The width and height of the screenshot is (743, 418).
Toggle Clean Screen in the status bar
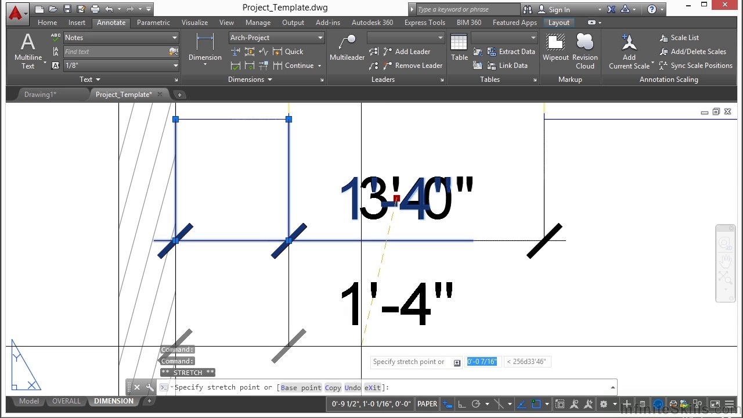click(x=716, y=404)
